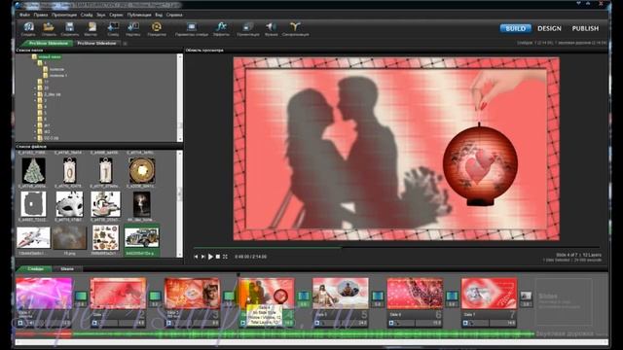
Task: Click the transition icon after slide 3
Action: tap(230, 297)
